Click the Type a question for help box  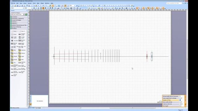(x=174, y=3)
